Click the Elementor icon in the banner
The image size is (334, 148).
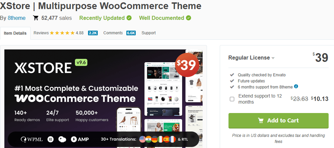coord(51,139)
